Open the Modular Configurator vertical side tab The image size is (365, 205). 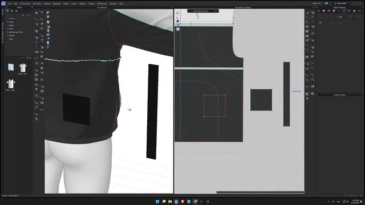(2, 32)
